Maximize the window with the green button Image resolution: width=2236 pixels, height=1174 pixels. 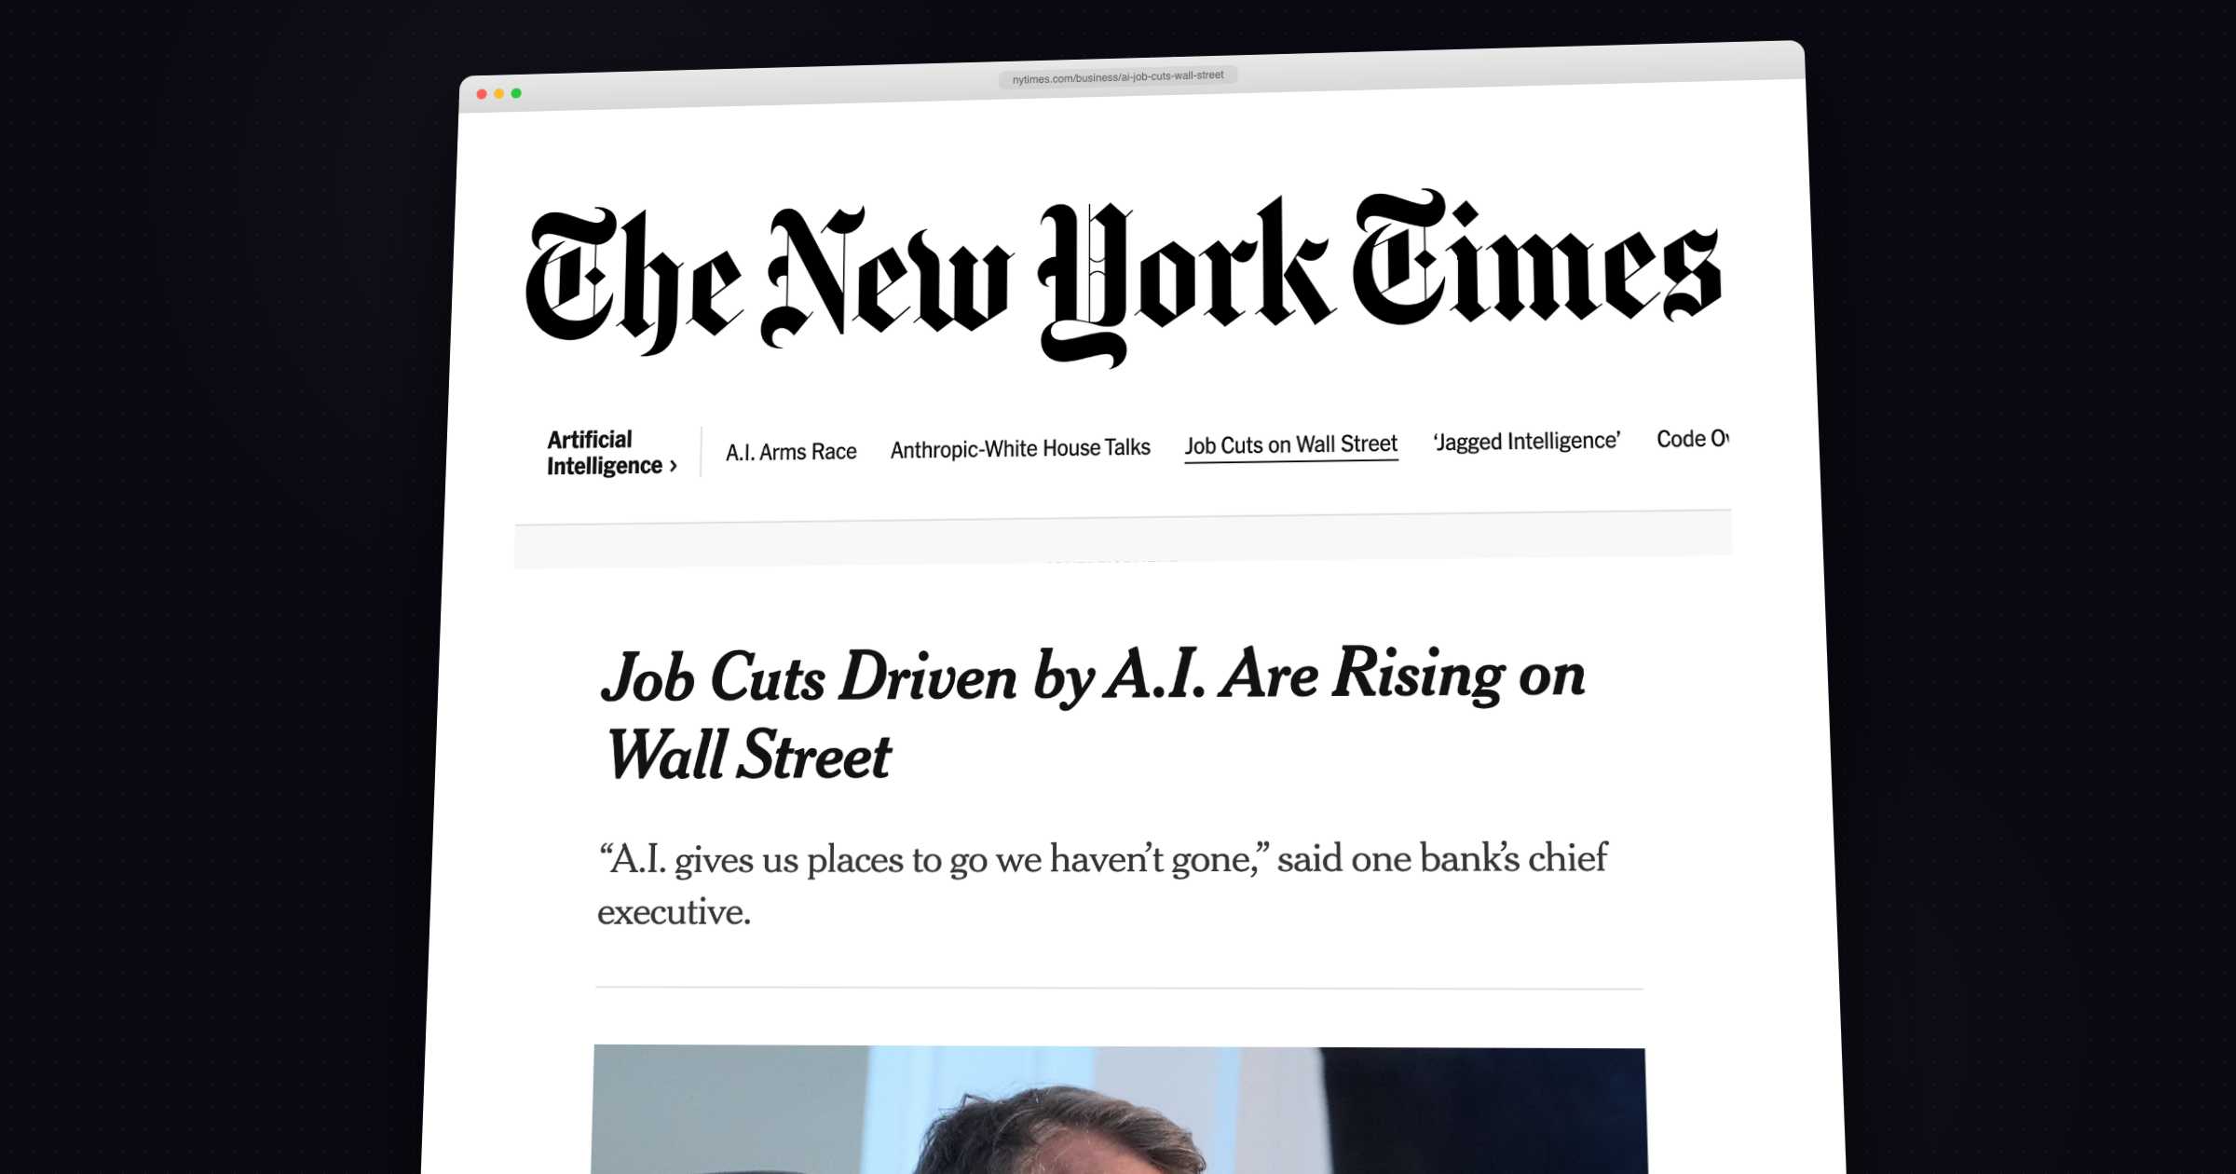(516, 93)
